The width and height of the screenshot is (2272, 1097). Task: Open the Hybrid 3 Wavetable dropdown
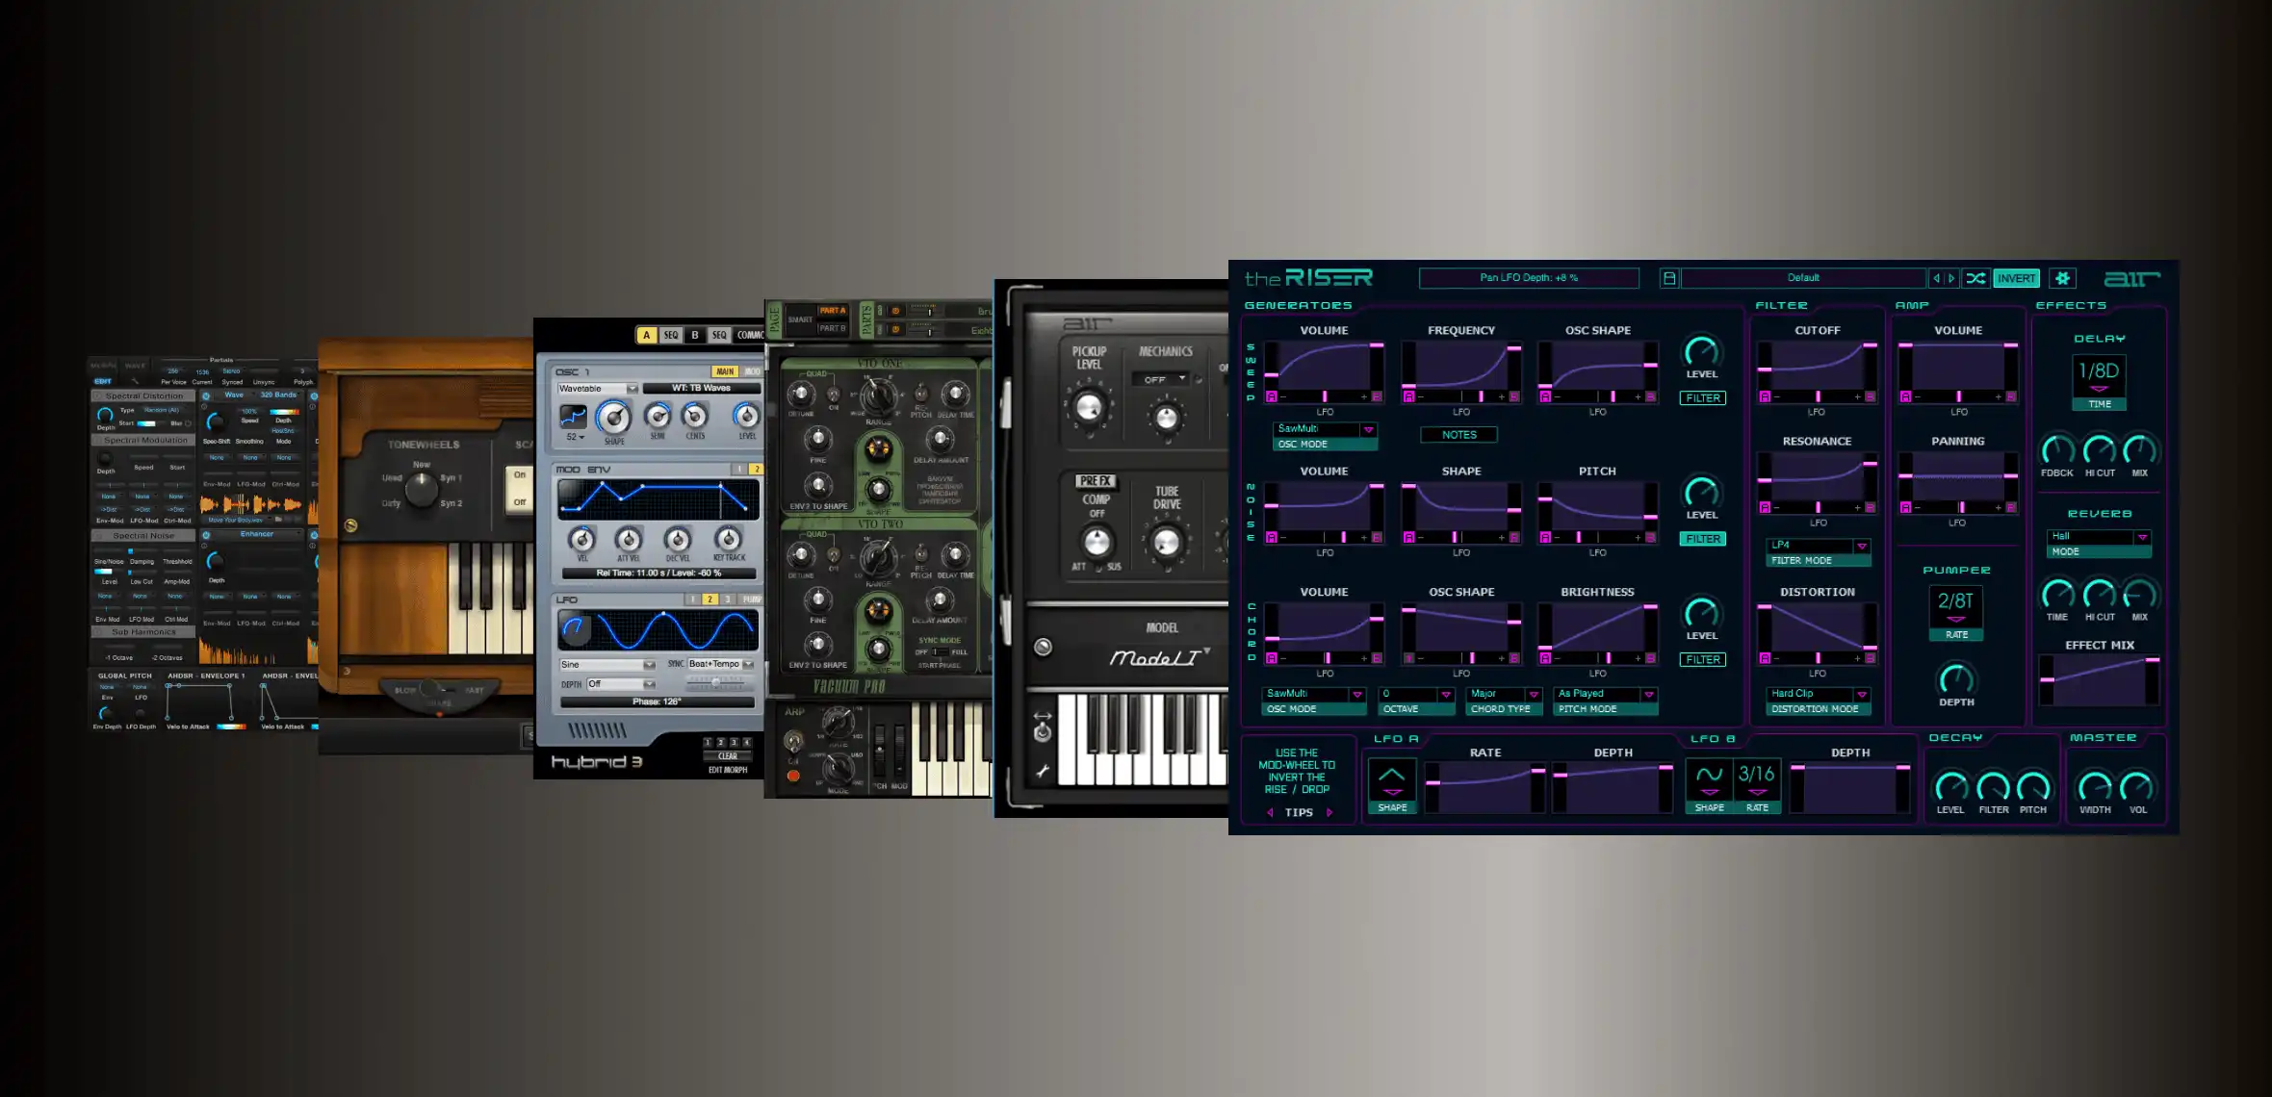[632, 389]
